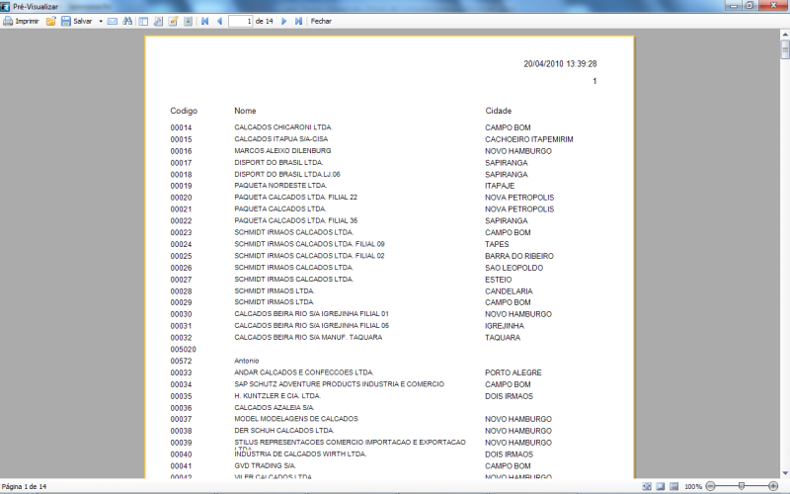790x494 pixels.
Task: Click Página 1 de 14 status text
Action: (x=24, y=487)
